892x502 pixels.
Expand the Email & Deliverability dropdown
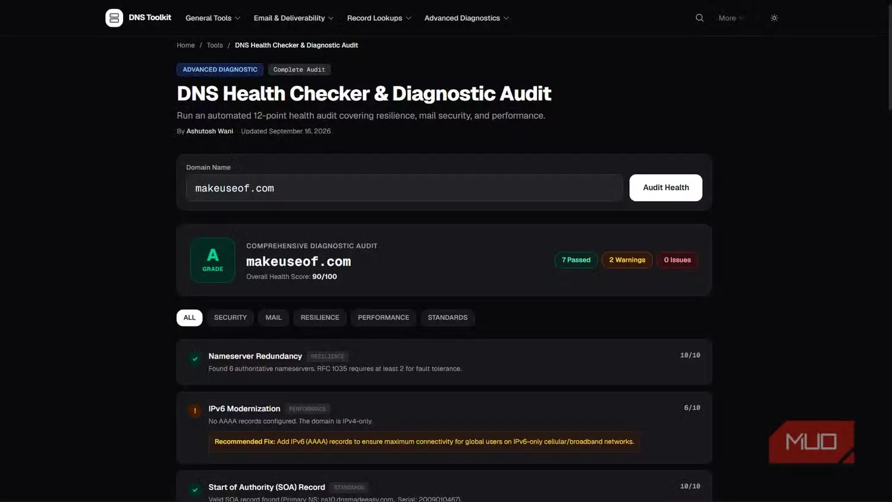pos(294,18)
